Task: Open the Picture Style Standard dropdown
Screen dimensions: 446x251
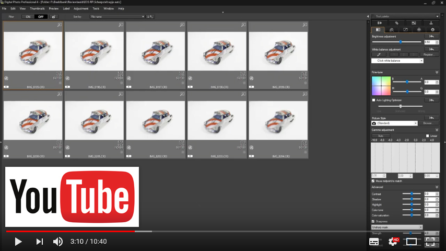Action: (x=394, y=123)
